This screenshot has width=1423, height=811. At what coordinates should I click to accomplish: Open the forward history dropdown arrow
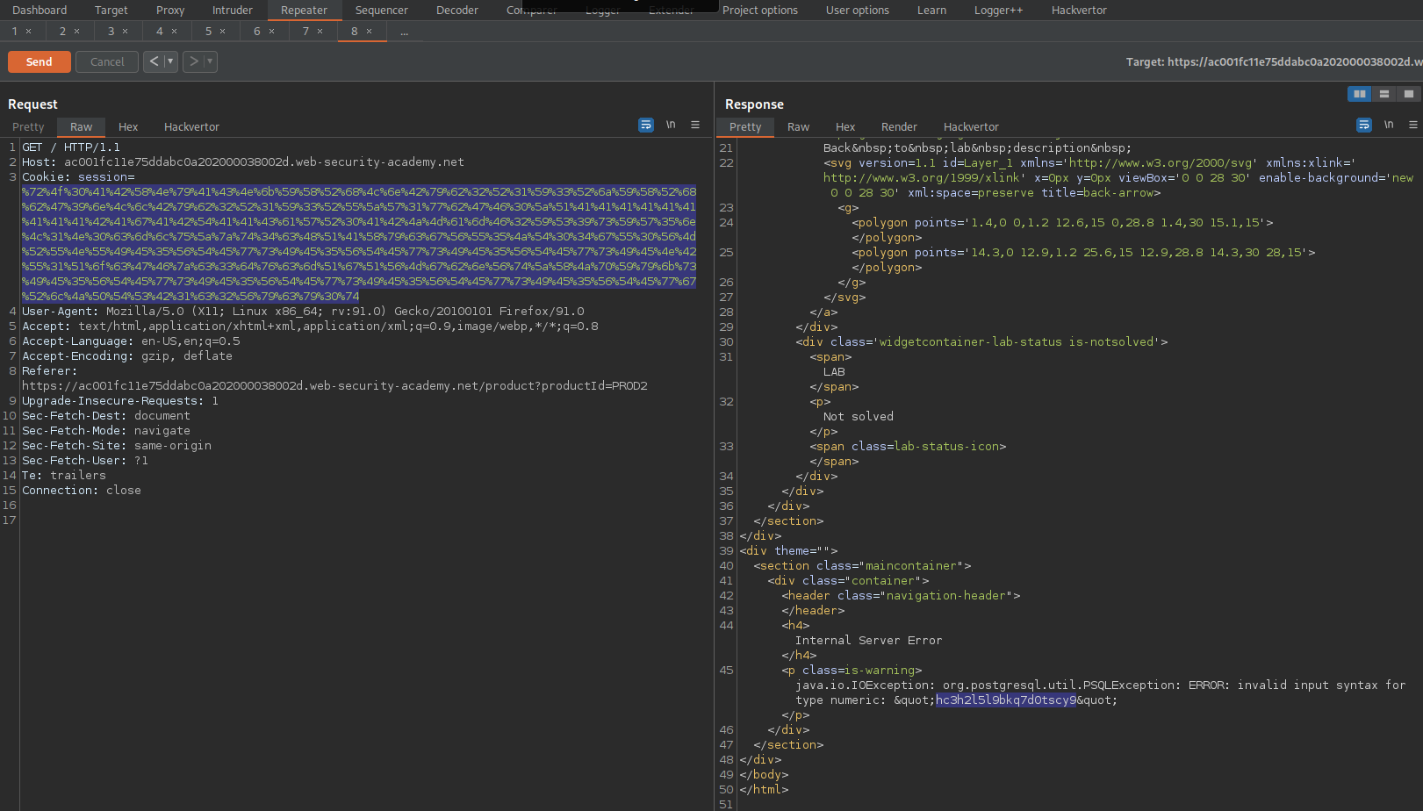210,61
